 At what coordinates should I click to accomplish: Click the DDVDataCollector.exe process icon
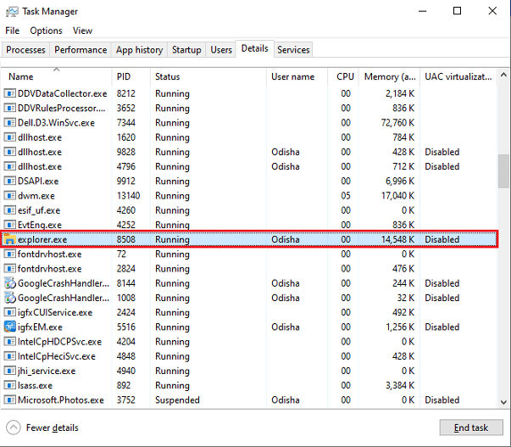point(9,93)
